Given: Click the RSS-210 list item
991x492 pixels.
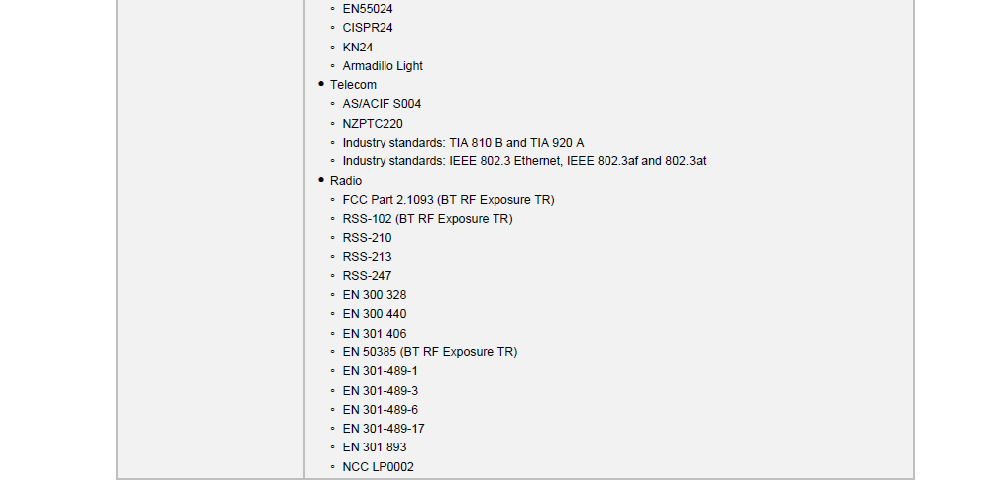Looking at the screenshot, I should tap(367, 238).
